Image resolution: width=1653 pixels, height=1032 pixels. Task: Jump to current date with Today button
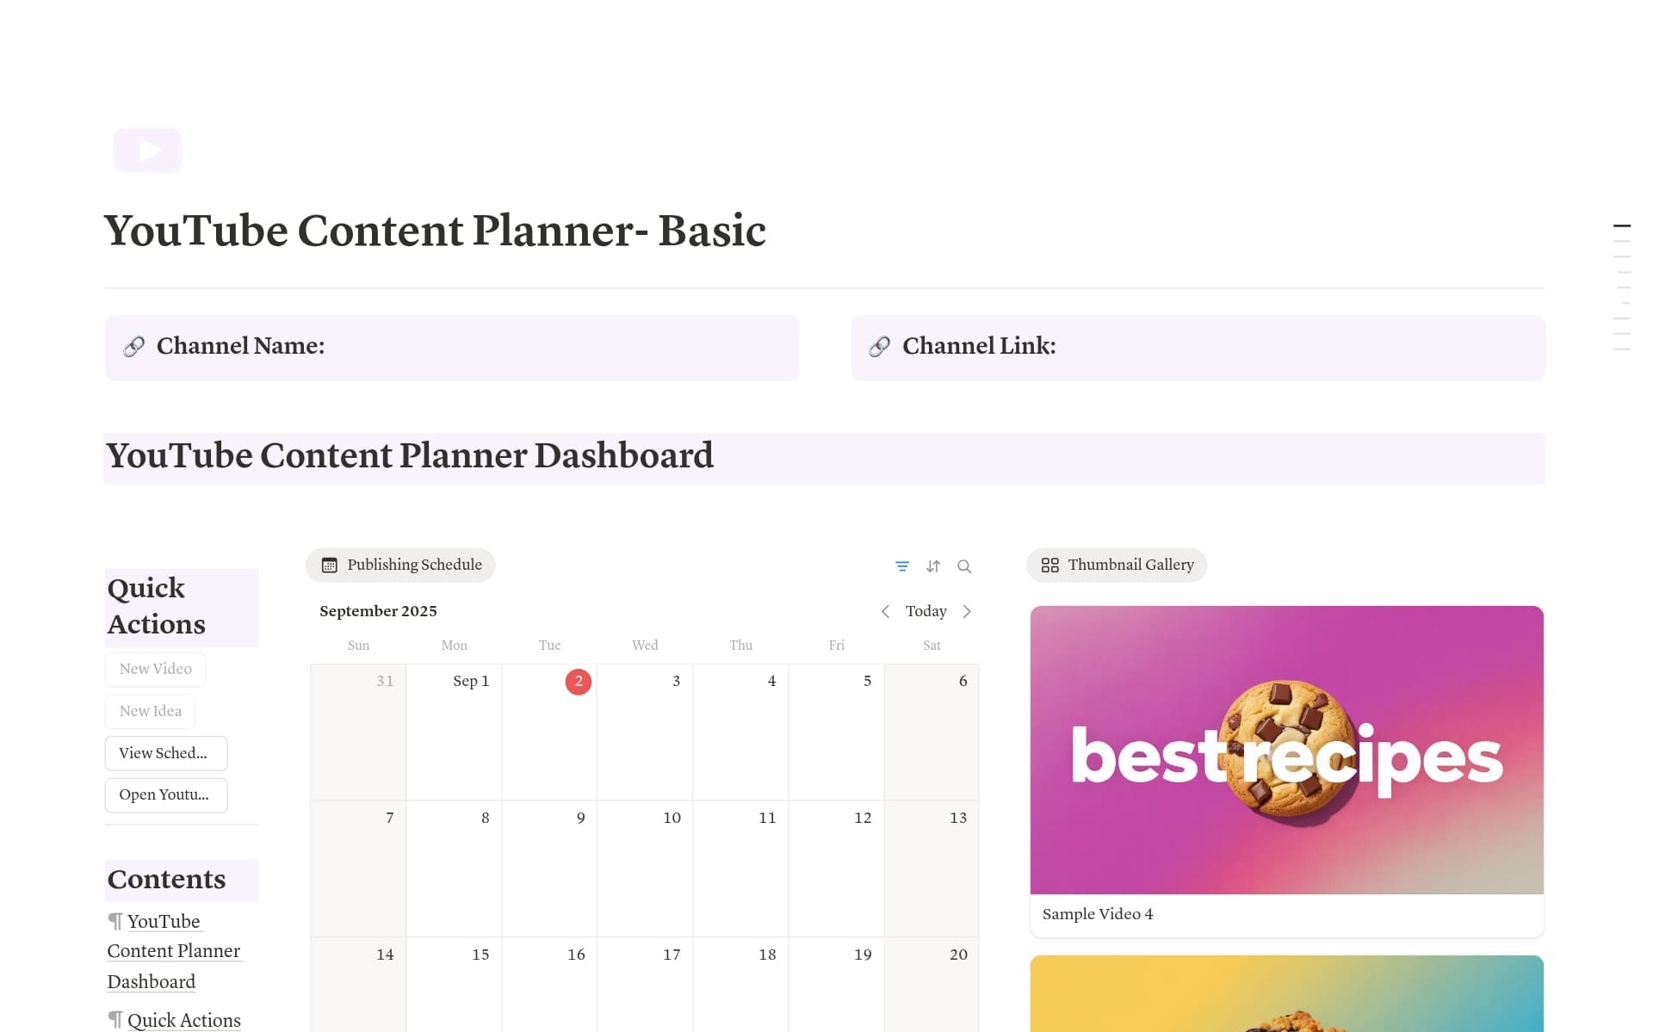(926, 611)
